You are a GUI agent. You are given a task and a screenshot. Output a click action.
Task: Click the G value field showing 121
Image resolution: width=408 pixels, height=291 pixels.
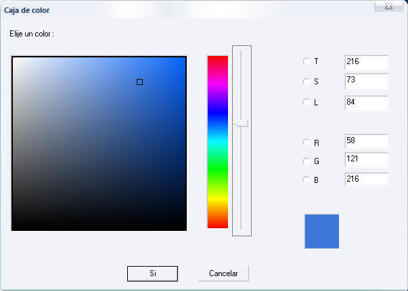coord(366,159)
